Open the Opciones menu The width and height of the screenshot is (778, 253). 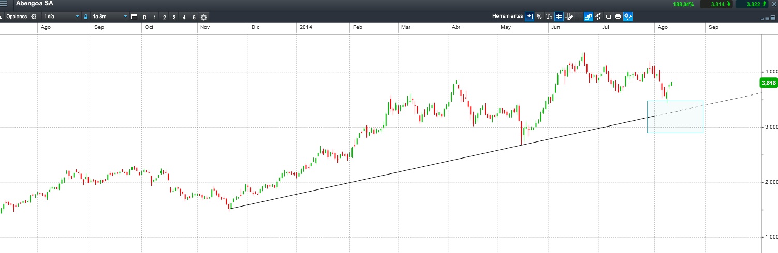click(17, 17)
